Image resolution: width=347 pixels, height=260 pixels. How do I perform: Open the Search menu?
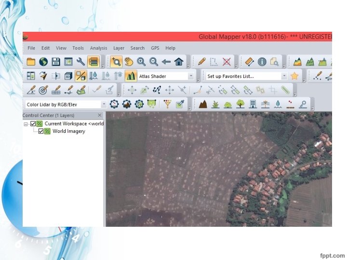[137, 48]
